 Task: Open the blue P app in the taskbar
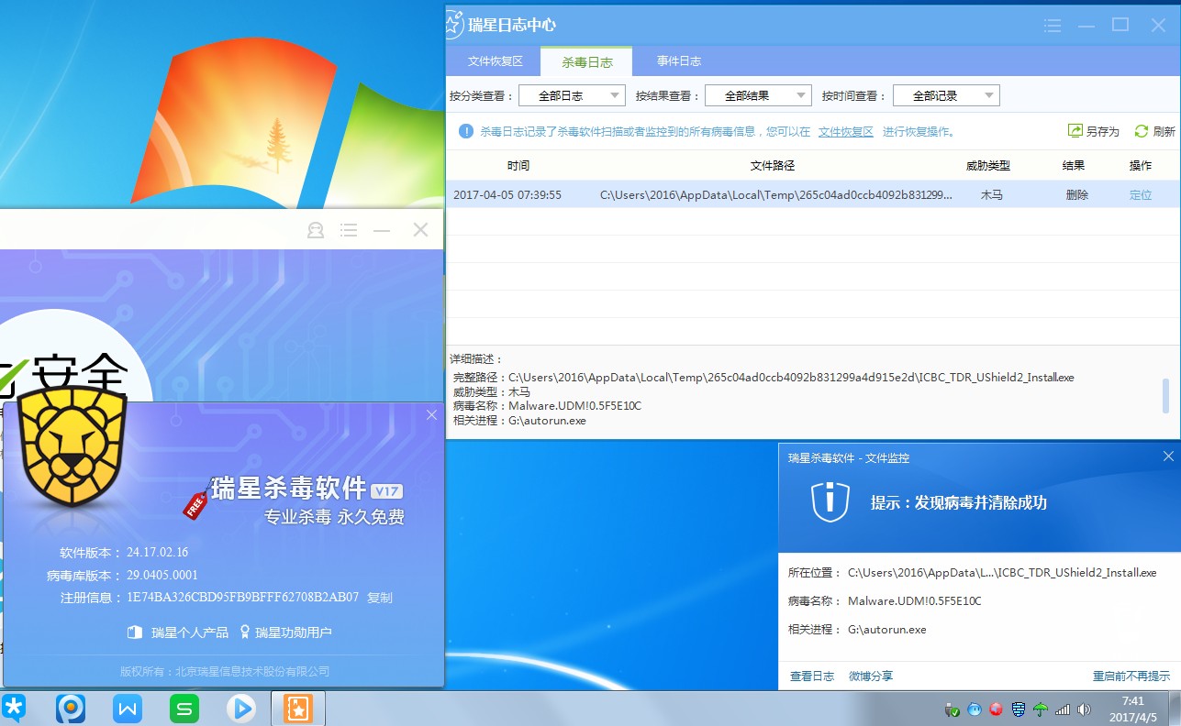71,708
